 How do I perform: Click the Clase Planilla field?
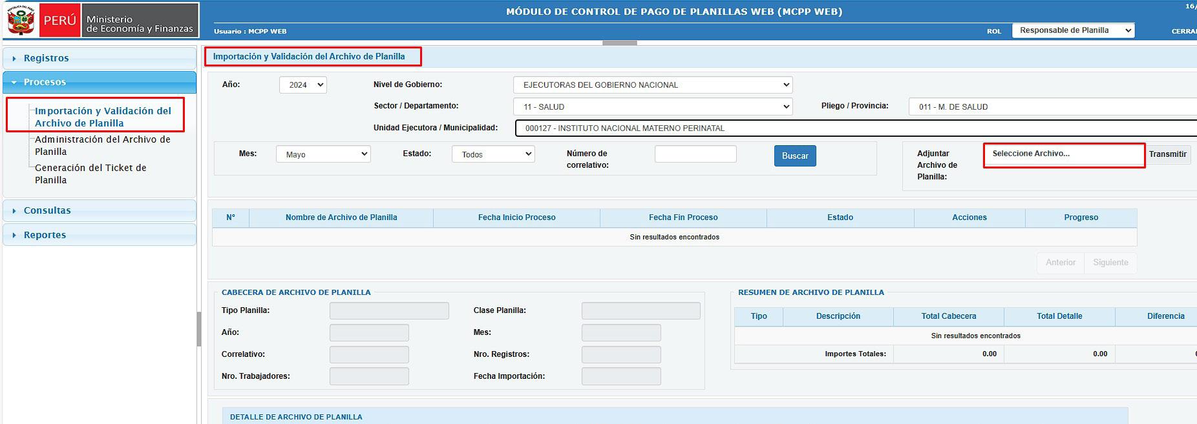tap(641, 311)
